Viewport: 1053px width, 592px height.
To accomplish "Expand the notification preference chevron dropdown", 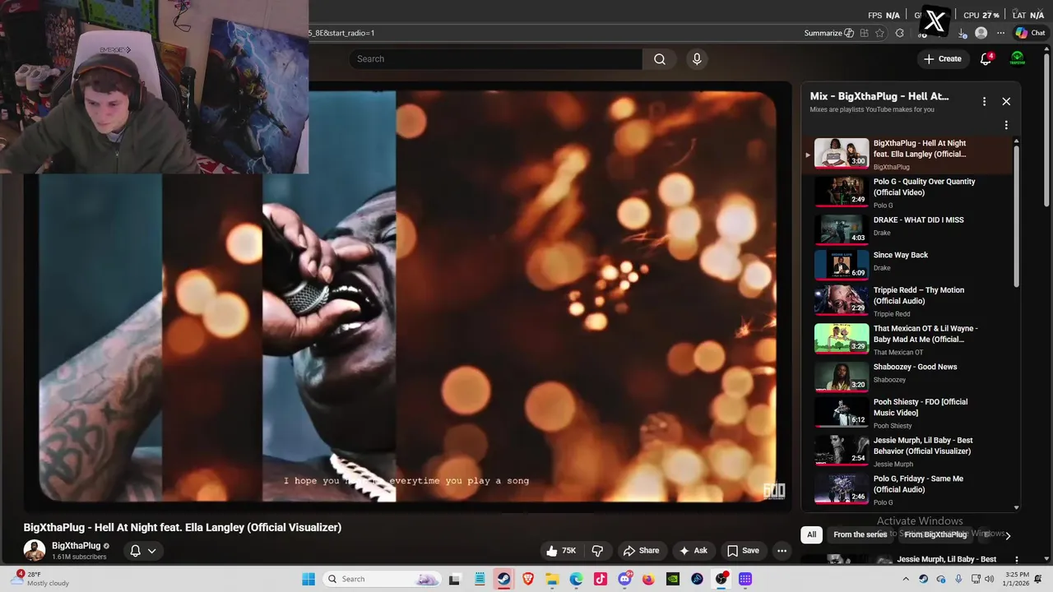I will click(x=152, y=551).
